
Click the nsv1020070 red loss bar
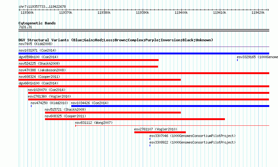149,93
